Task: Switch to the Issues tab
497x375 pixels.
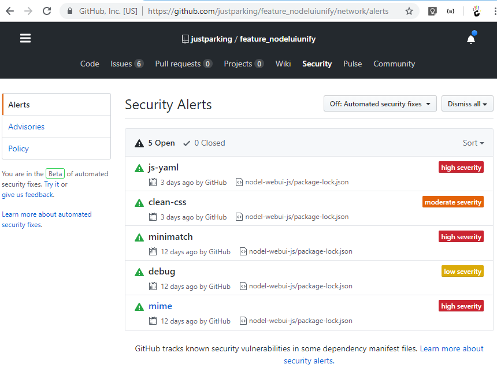Action: click(x=127, y=64)
